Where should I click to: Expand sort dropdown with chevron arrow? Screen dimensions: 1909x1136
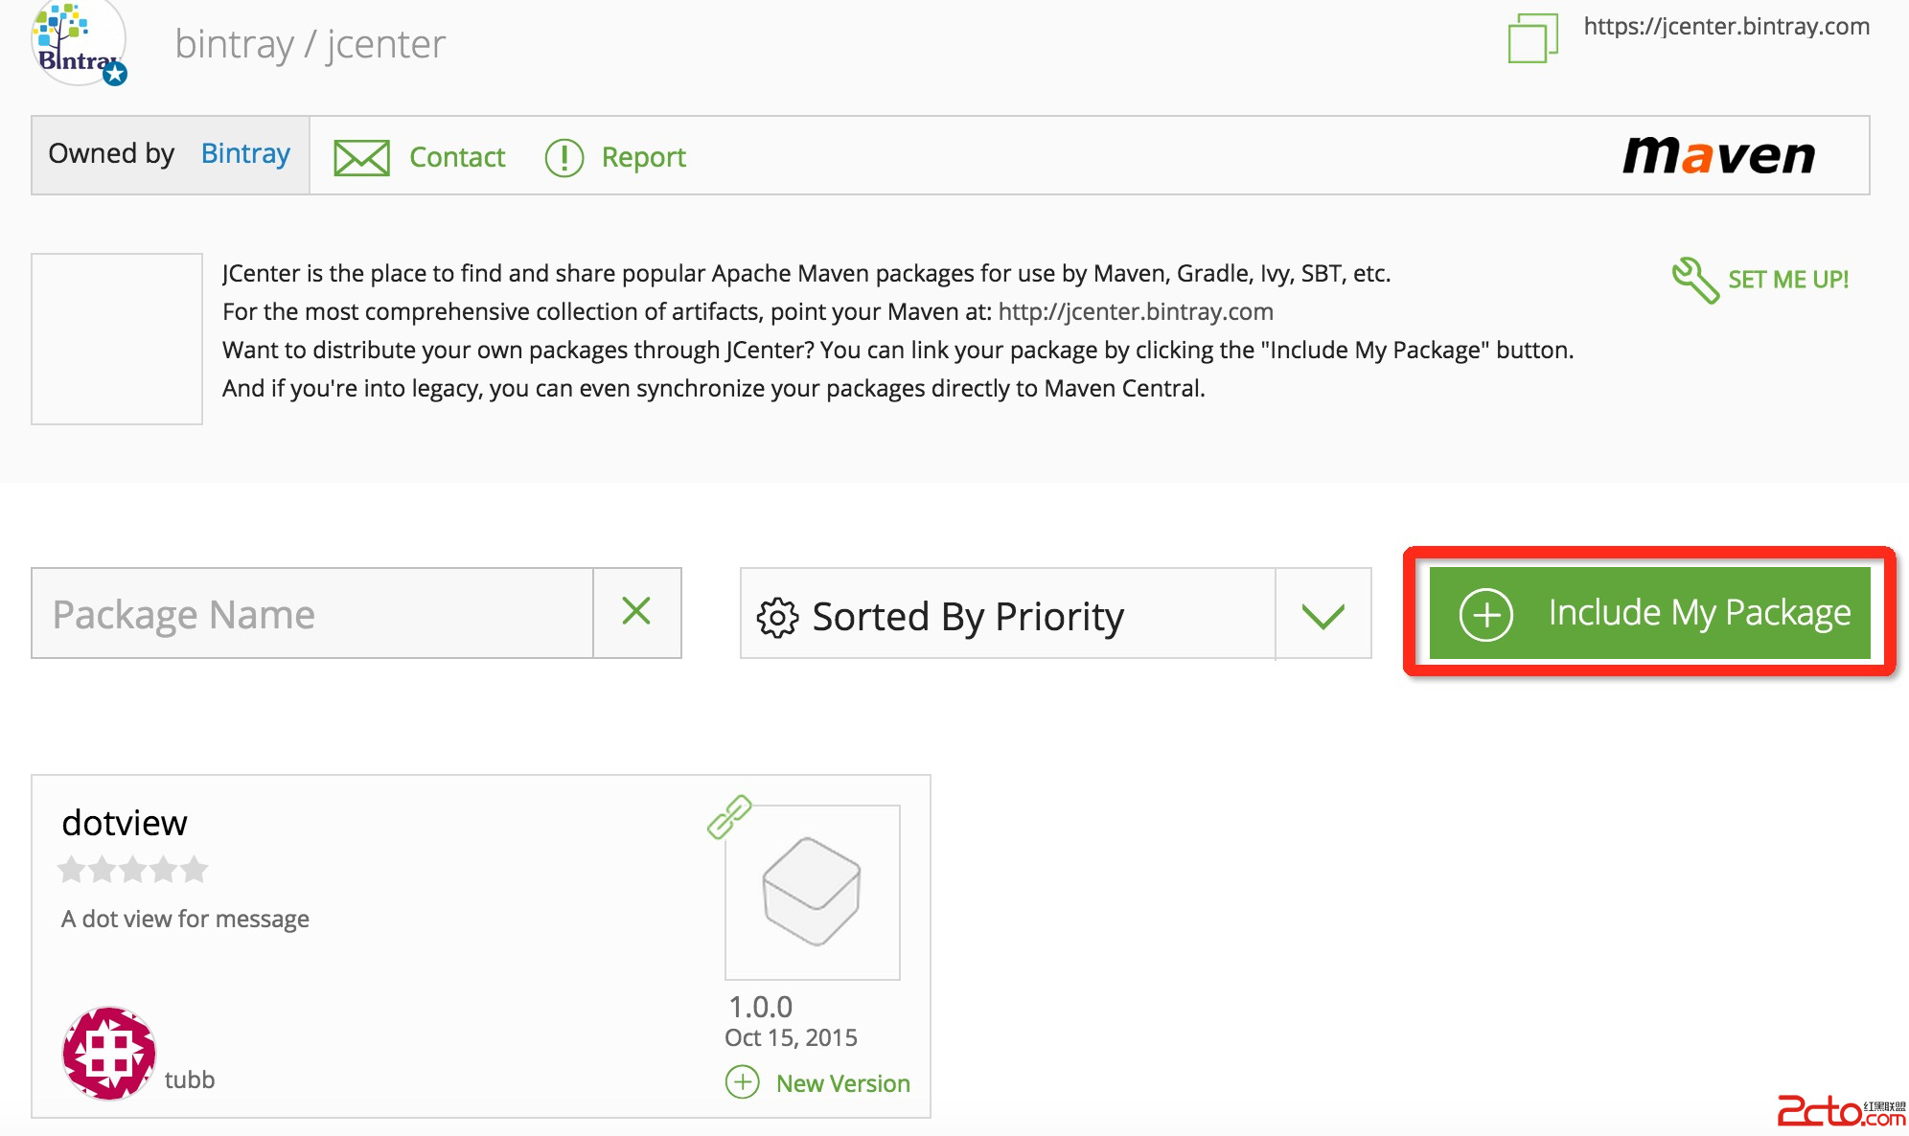point(1322,614)
